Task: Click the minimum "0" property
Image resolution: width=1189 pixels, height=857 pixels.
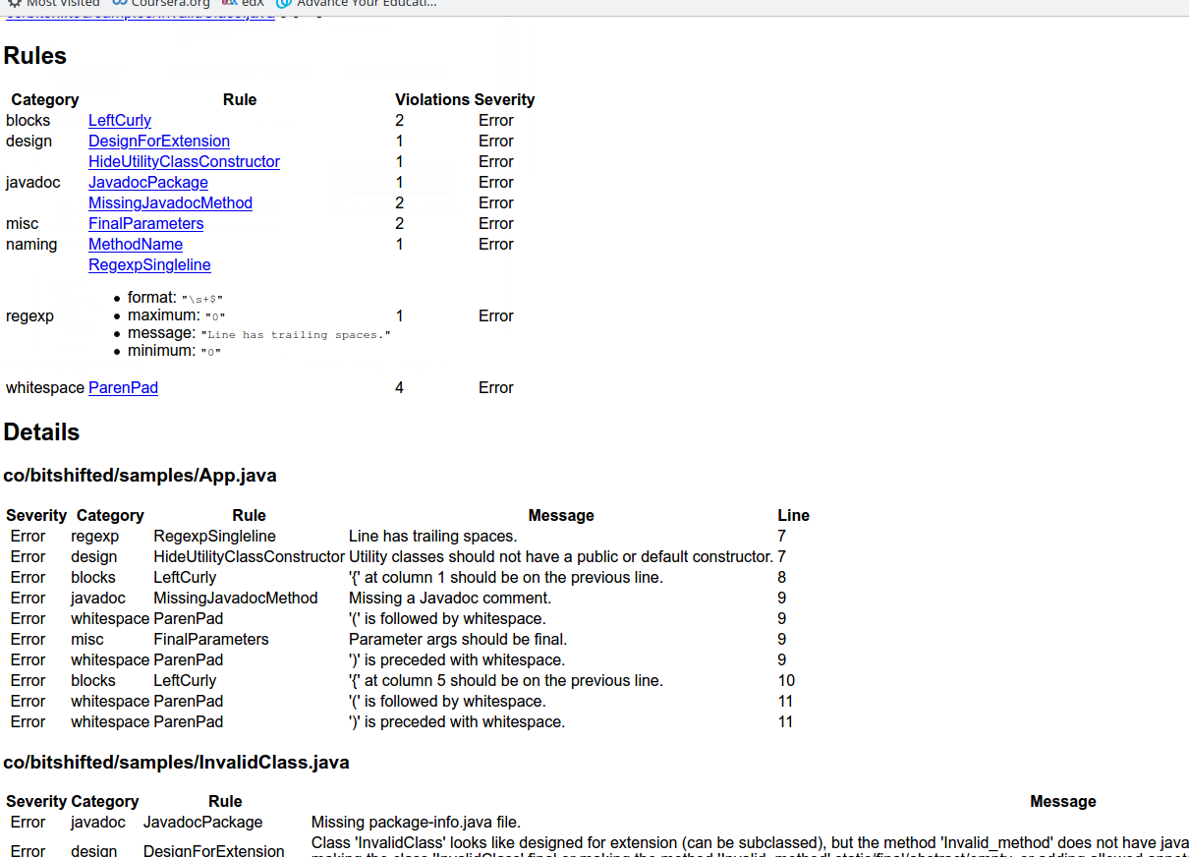Action: [175, 351]
